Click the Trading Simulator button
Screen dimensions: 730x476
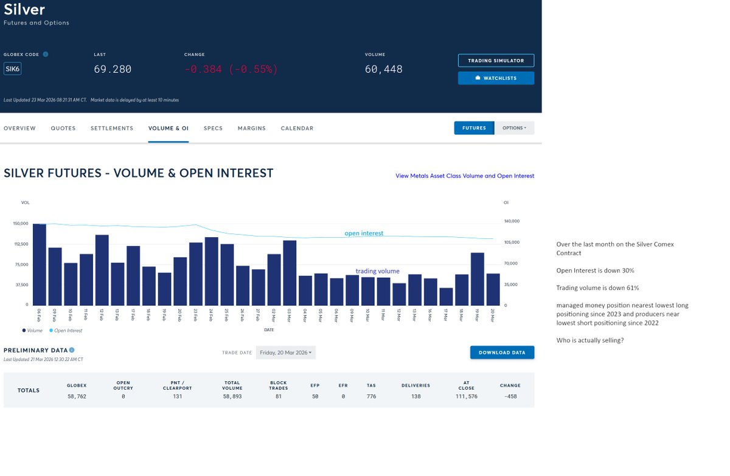click(x=496, y=61)
